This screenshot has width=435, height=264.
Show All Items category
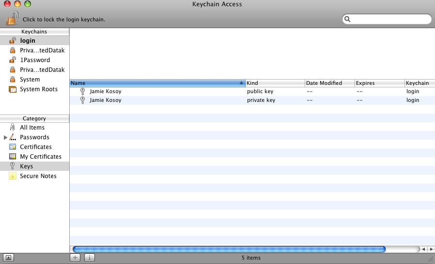pyautogui.click(x=32, y=128)
